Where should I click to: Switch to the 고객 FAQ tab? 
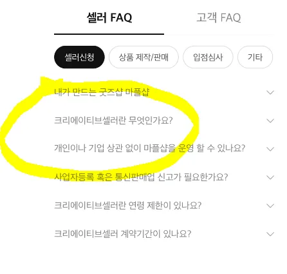tap(219, 17)
